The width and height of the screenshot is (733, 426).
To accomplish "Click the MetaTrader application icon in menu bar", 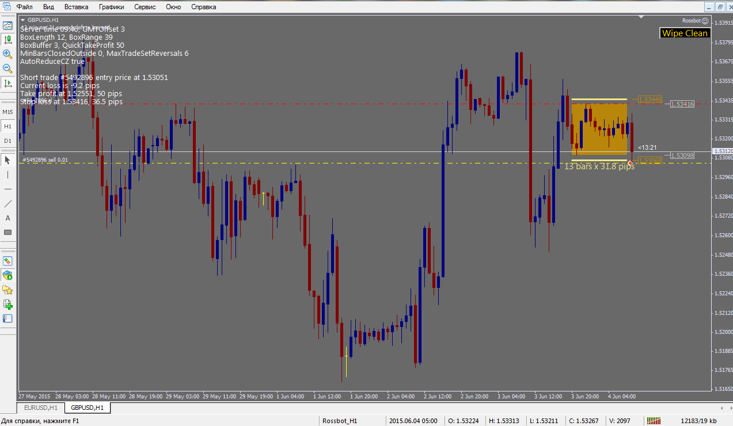I will tap(6, 7).
